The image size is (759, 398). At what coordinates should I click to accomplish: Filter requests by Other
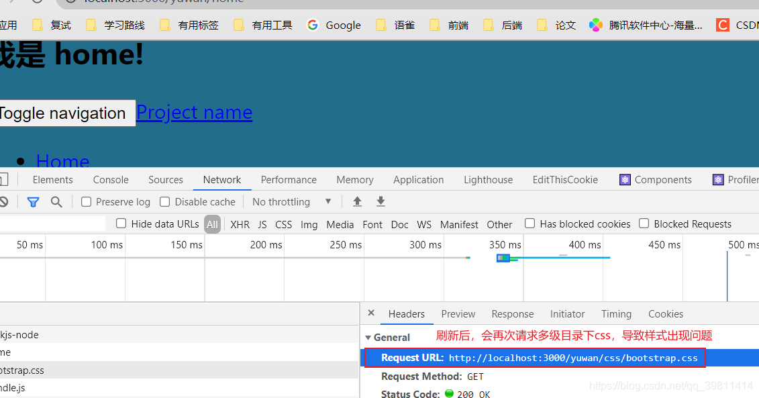click(499, 224)
